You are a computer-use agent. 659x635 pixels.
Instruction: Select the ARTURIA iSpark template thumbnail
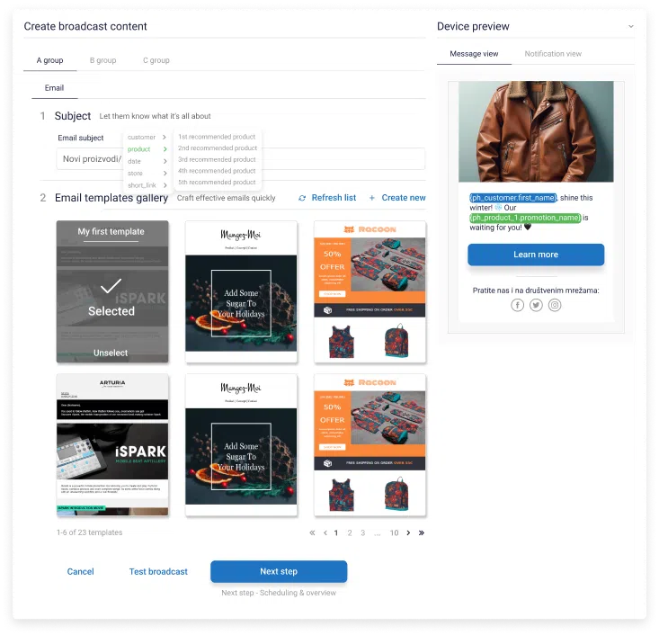coord(111,444)
